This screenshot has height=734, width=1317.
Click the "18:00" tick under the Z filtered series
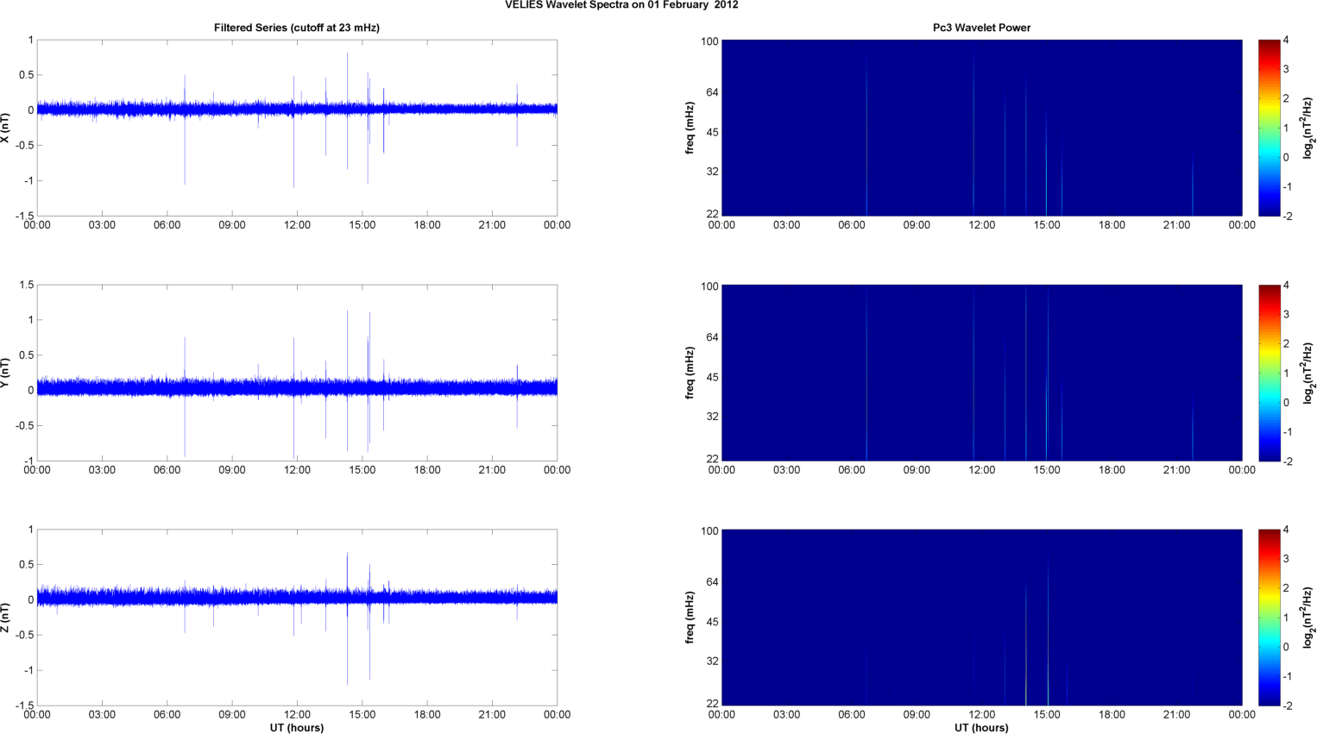[x=427, y=714]
